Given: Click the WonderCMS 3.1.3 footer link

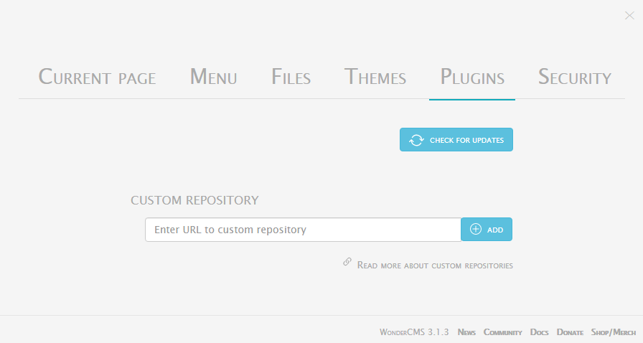Looking at the screenshot, I should pos(414,332).
